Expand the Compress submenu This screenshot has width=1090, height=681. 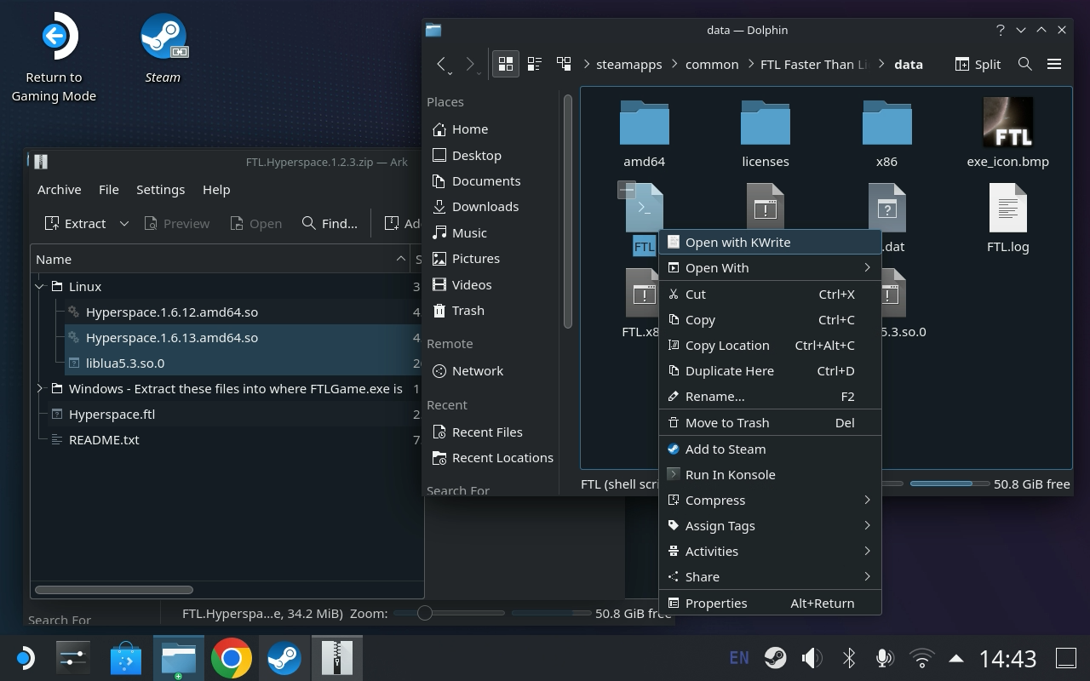[x=770, y=500]
